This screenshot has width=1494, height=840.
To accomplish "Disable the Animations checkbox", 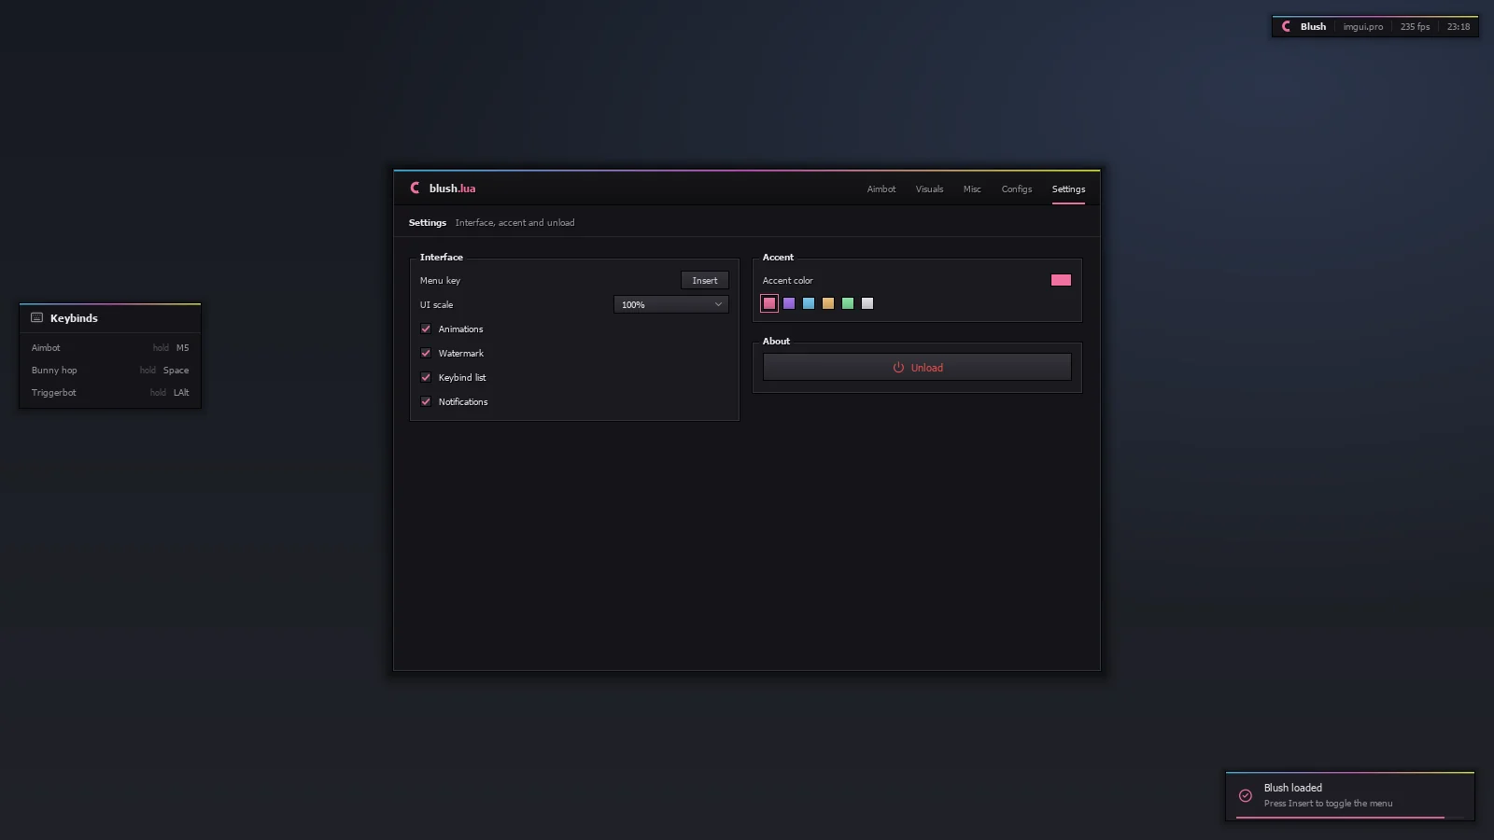I will coord(426,329).
